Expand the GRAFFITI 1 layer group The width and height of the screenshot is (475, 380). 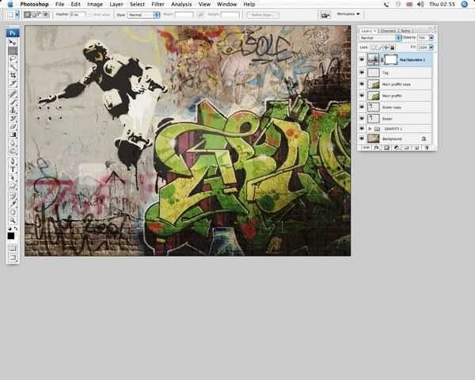tap(370, 128)
